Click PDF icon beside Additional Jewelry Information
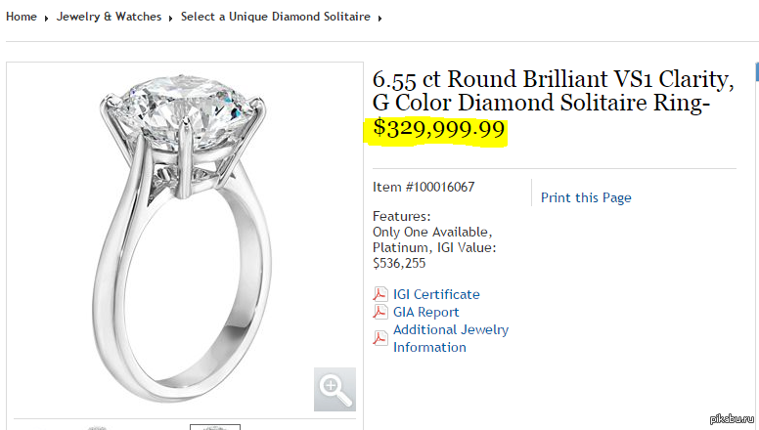 (x=380, y=338)
